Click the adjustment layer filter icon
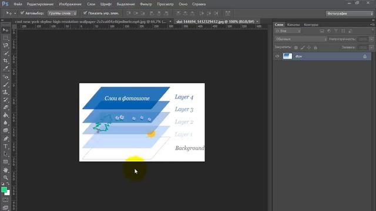 click(x=329, y=31)
